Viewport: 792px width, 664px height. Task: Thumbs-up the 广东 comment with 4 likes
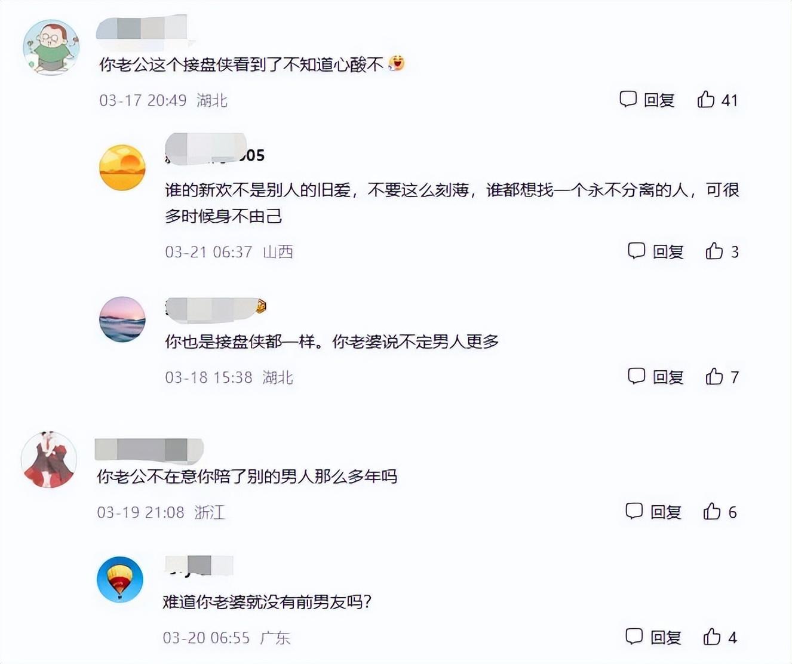712,637
